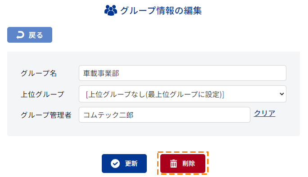
Task: Click the group people icon in the title
Action: (x=111, y=10)
